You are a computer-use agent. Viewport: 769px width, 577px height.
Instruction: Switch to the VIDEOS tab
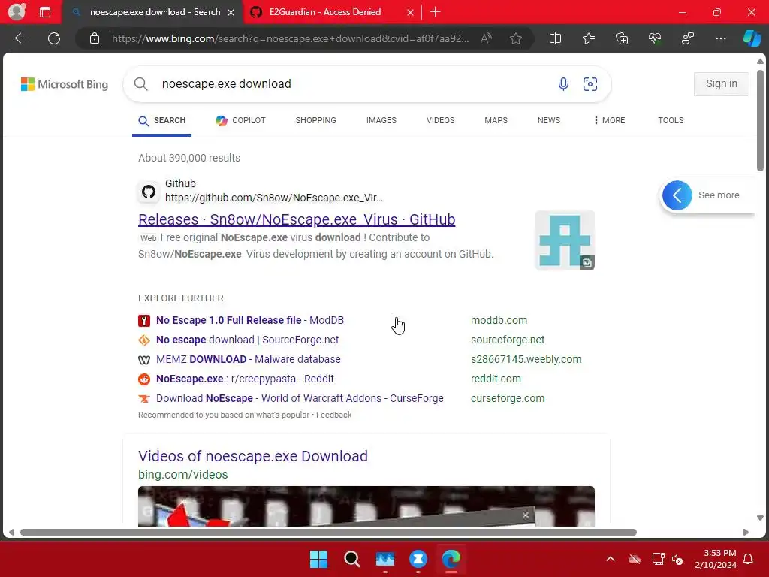click(440, 120)
